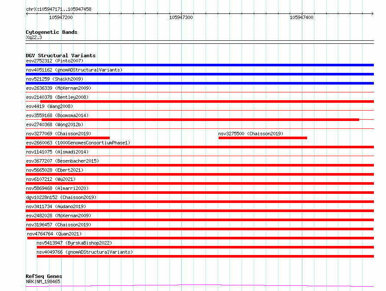Click the 105947200 ruler position label
The image size is (386, 291).
click(61, 17)
